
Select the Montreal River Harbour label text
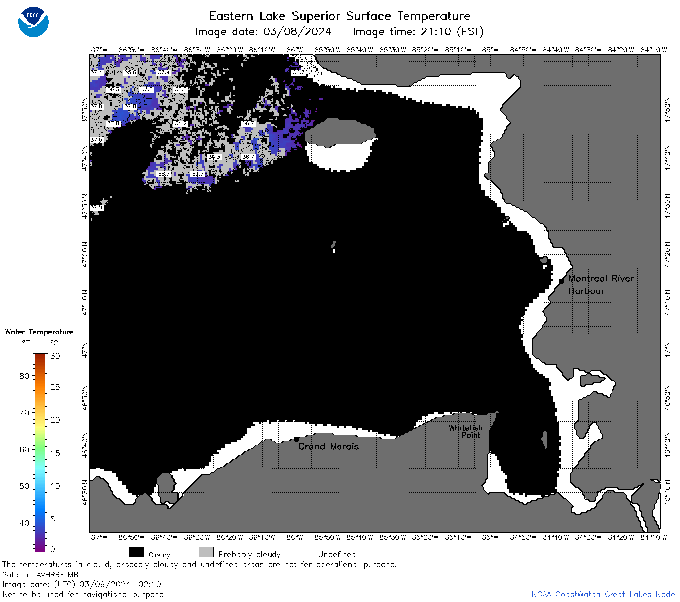(x=601, y=285)
